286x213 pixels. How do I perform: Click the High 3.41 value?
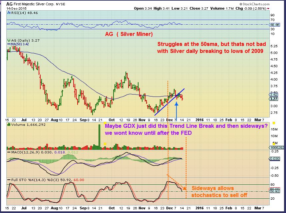(x=161, y=8)
